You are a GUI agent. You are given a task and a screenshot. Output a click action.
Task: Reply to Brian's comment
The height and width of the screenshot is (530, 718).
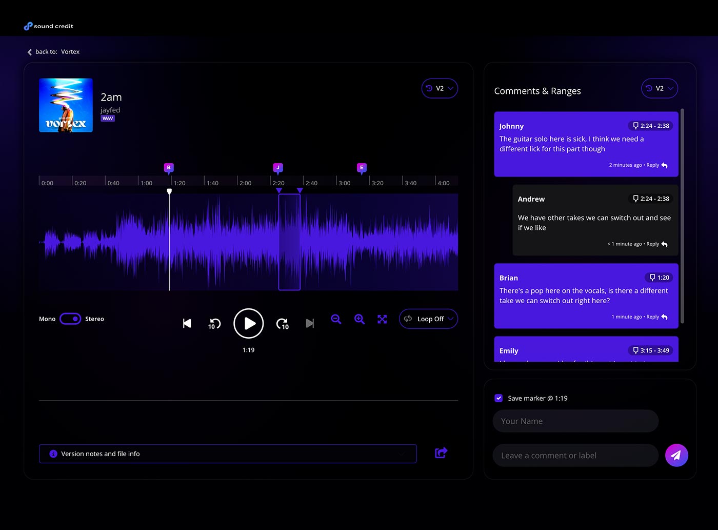click(656, 317)
